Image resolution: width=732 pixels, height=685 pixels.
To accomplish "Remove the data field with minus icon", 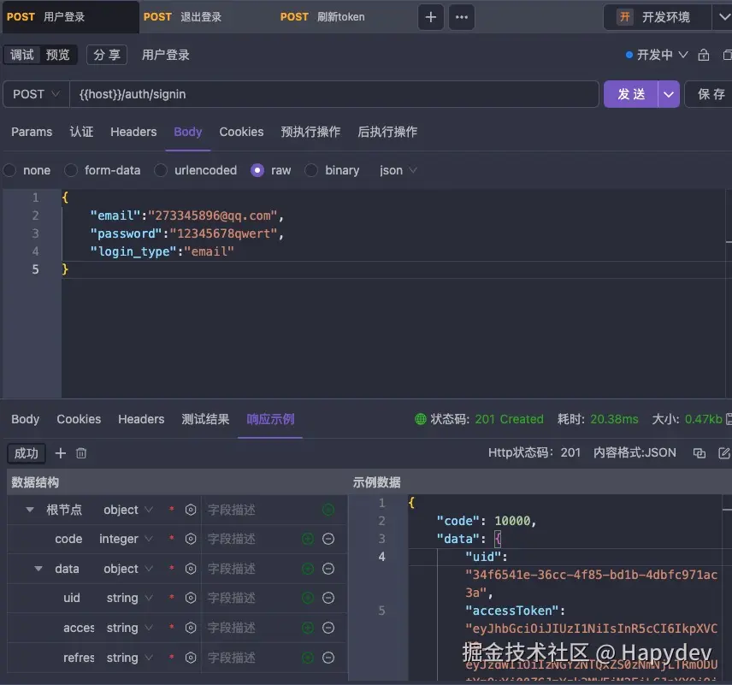I will (328, 569).
